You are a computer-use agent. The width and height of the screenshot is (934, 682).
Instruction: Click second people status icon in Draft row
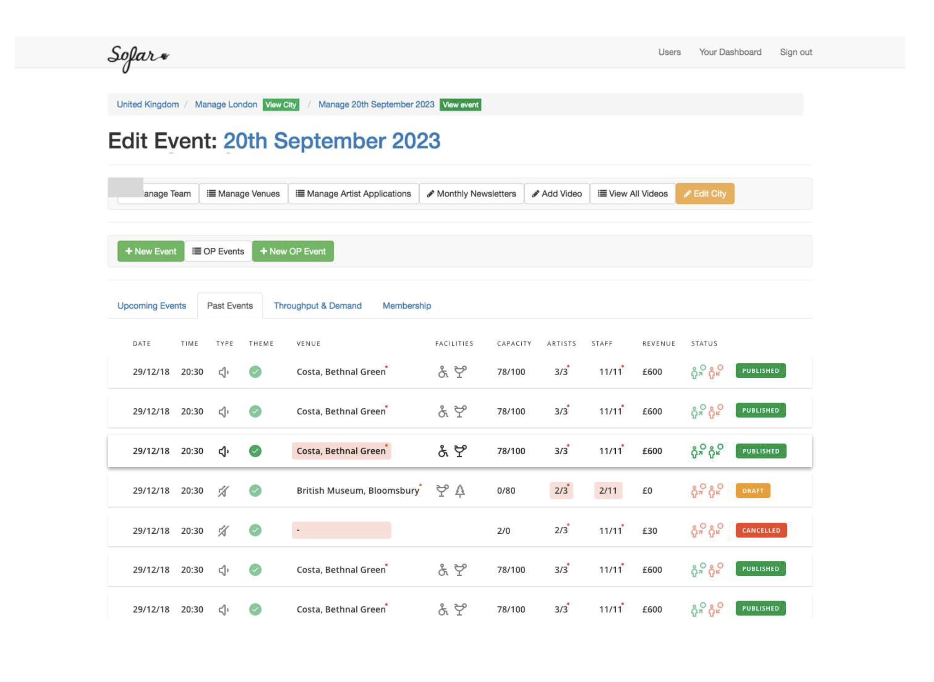coord(716,490)
